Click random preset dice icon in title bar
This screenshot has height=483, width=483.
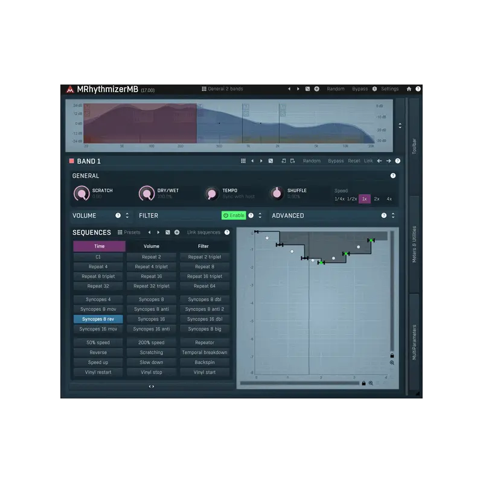(x=307, y=89)
